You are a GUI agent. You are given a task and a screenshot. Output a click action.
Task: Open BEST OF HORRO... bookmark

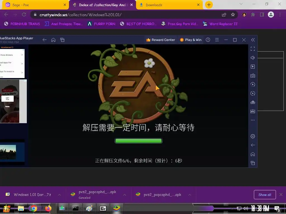(x=138, y=24)
